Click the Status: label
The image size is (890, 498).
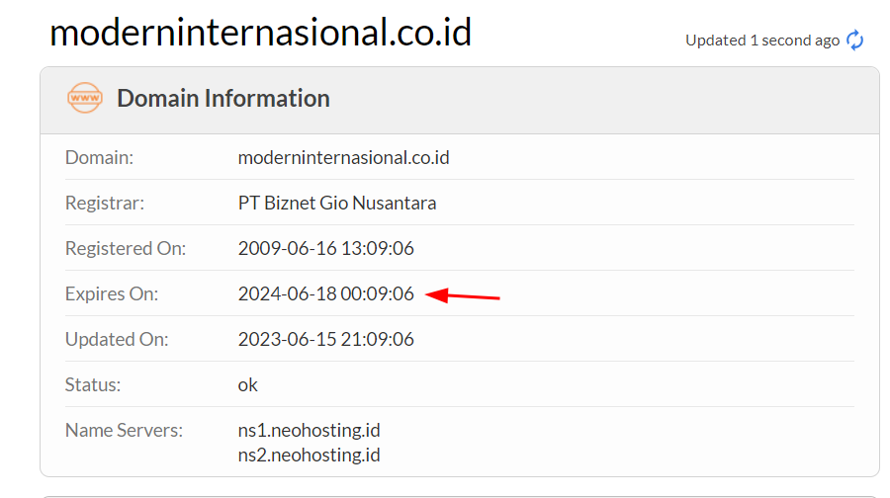coord(93,384)
